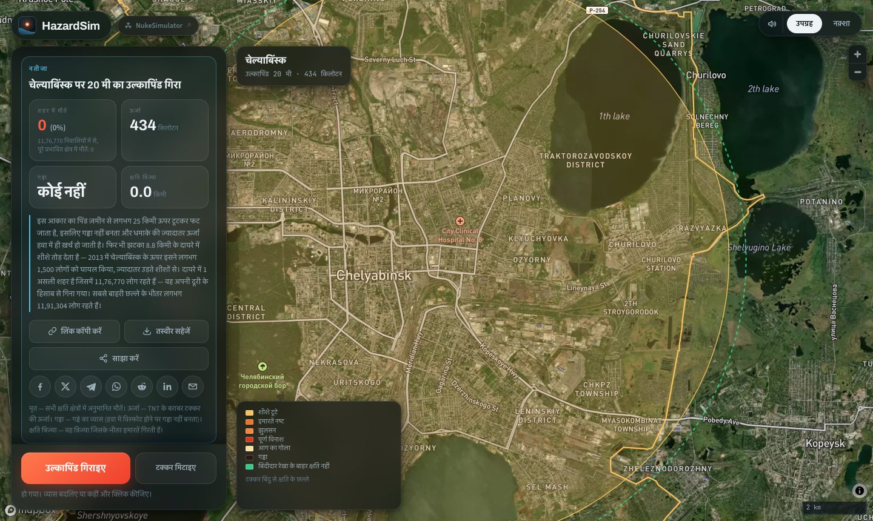Image resolution: width=873 pixels, height=521 pixels.
Task: Click the 1th lake label
Action: (x=614, y=116)
